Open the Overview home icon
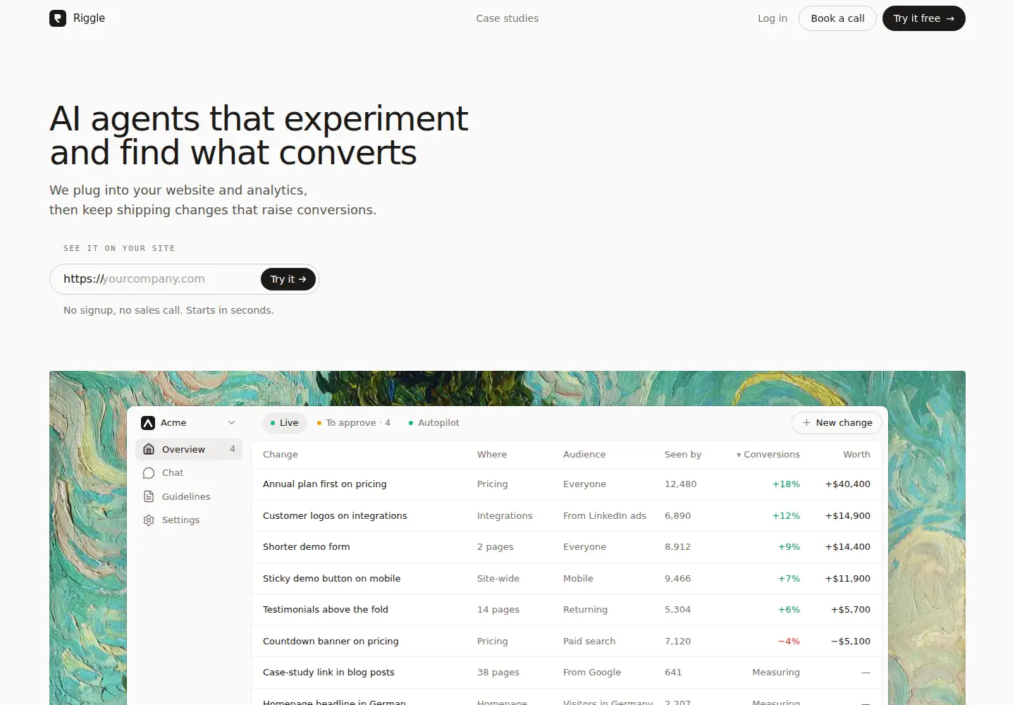The height and width of the screenshot is (705, 1015). click(x=149, y=449)
